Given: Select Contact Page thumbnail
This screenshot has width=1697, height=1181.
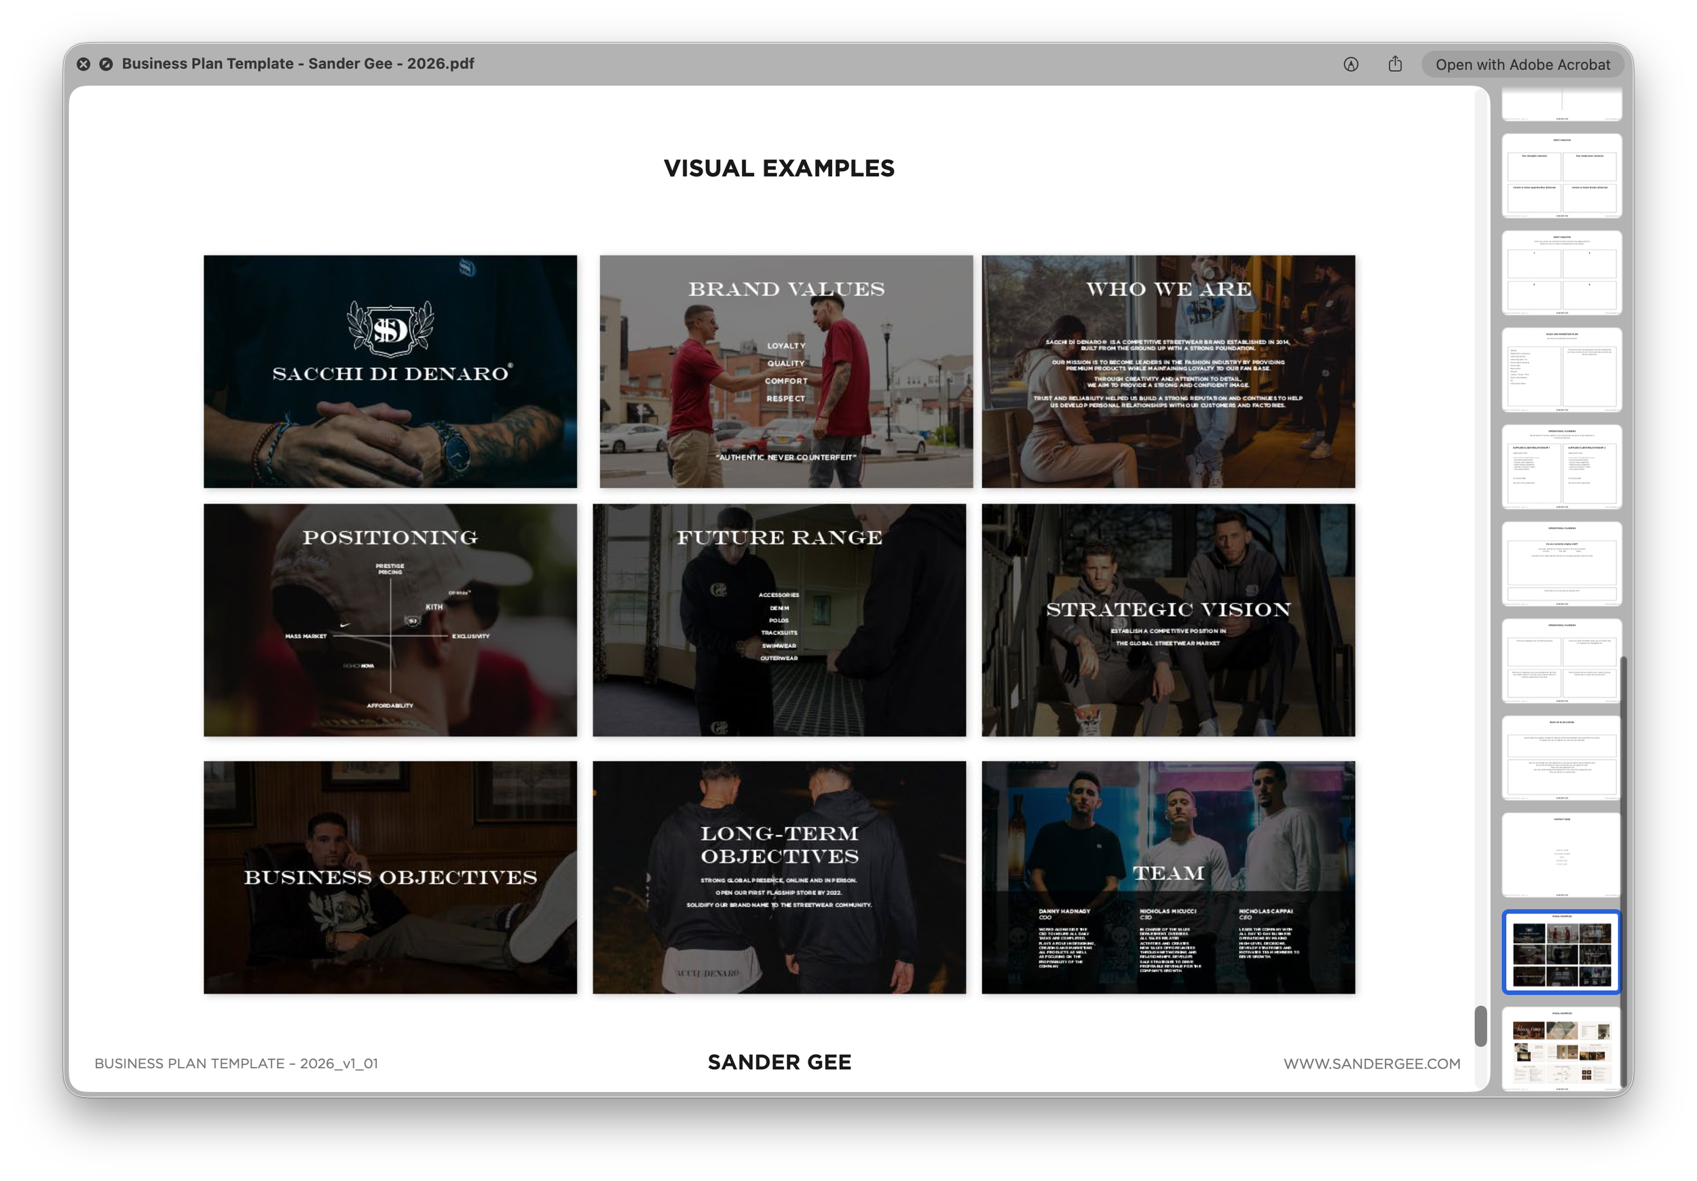Looking at the screenshot, I should click(x=1562, y=855).
